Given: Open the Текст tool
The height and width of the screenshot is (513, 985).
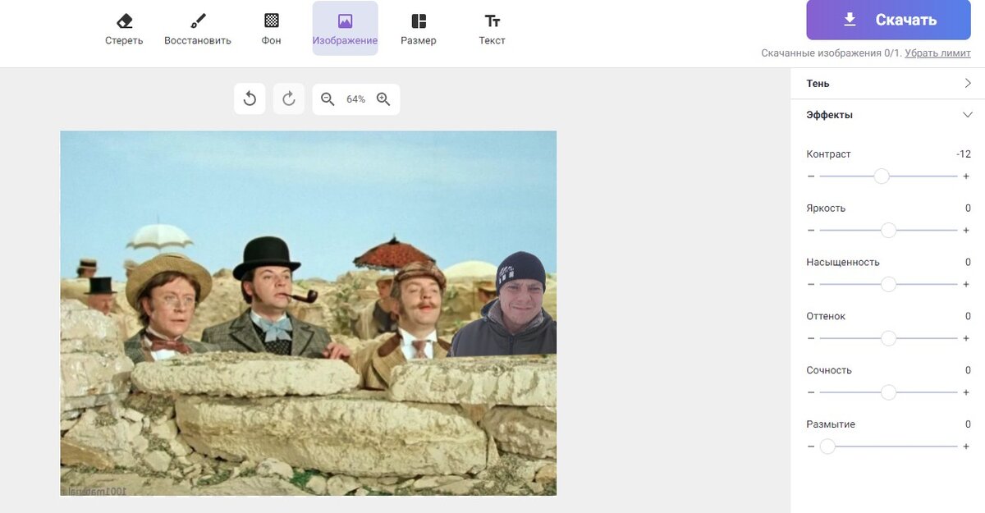Looking at the screenshot, I should point(492,29).
